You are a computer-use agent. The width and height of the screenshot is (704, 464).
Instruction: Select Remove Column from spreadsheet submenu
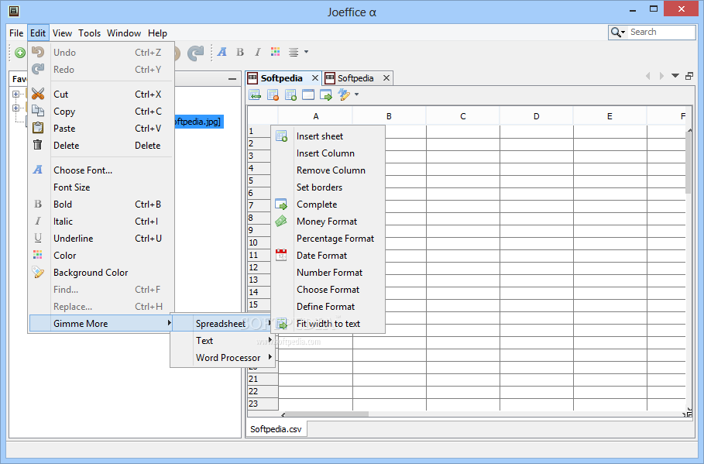[328, 170]
